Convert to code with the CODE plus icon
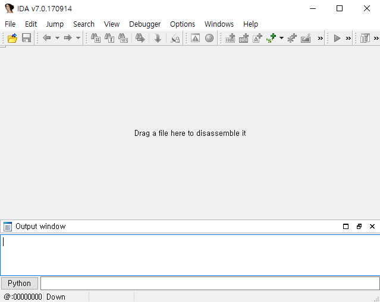380x302 pixels. click(230, 38)
